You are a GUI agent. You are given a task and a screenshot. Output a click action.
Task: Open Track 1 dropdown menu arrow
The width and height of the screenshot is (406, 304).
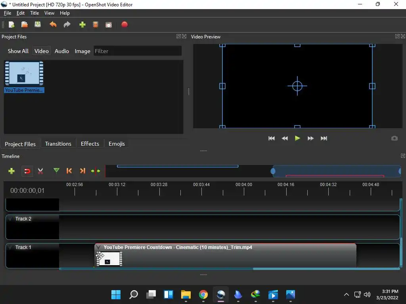pyautogui.click(x=10, y=247)
